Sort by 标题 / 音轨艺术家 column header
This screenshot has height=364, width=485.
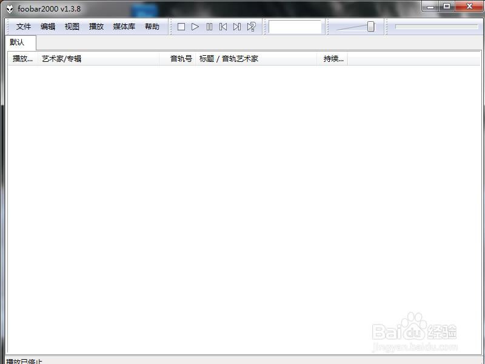pos(256,58)
